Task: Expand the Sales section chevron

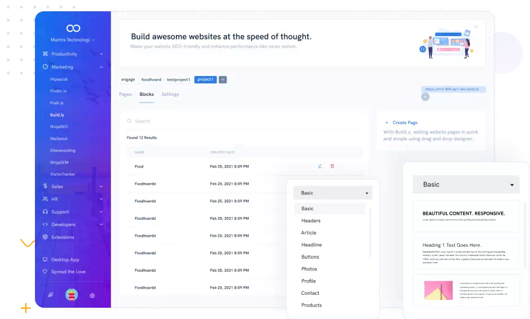Action: click(x=101, y=187)
